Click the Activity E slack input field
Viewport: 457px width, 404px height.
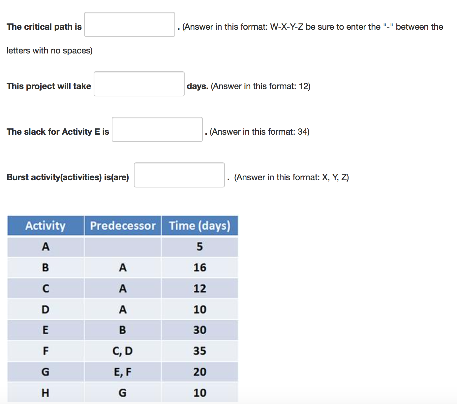pyautogui.click(x=157, y=129)
